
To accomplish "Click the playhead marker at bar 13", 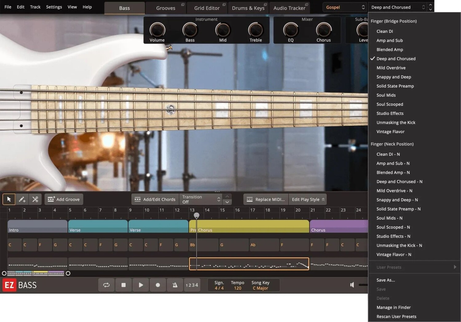I will [197, 215].
